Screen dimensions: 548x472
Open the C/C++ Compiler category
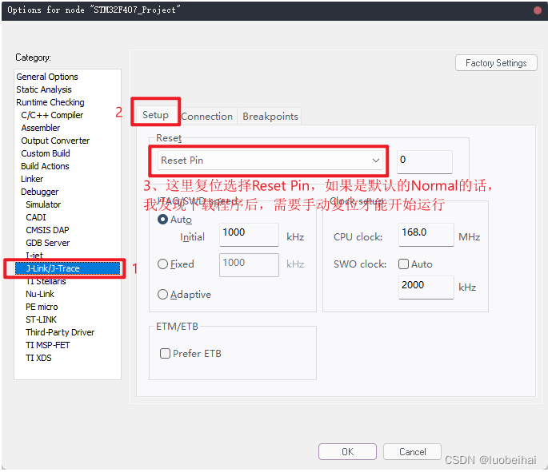[x=52, y=115]
